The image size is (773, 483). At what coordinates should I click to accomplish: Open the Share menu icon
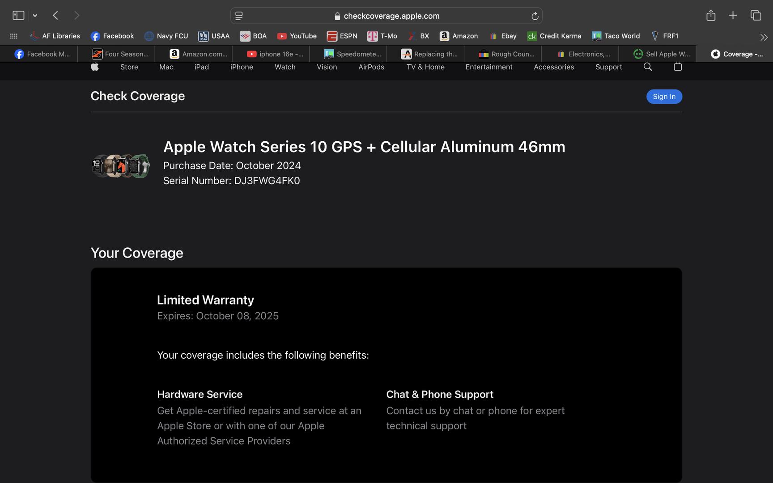coord(711,16)
